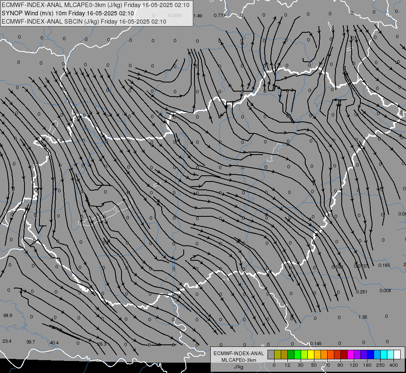The width and height of the screenshot is (406, 373).
Task: Select the map value 26.3
Action: click(x=102, y=344)
